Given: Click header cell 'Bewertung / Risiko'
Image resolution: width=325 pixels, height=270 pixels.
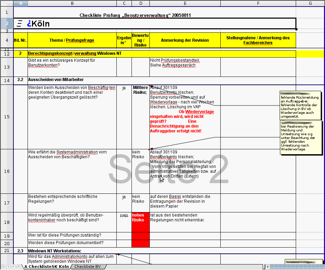Looking at the screenshot, I should [141, 40].
